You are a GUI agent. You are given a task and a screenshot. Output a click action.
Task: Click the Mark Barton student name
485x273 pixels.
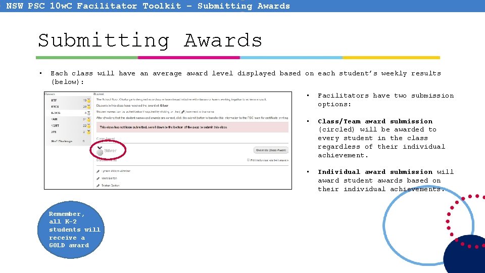(109, 178)
